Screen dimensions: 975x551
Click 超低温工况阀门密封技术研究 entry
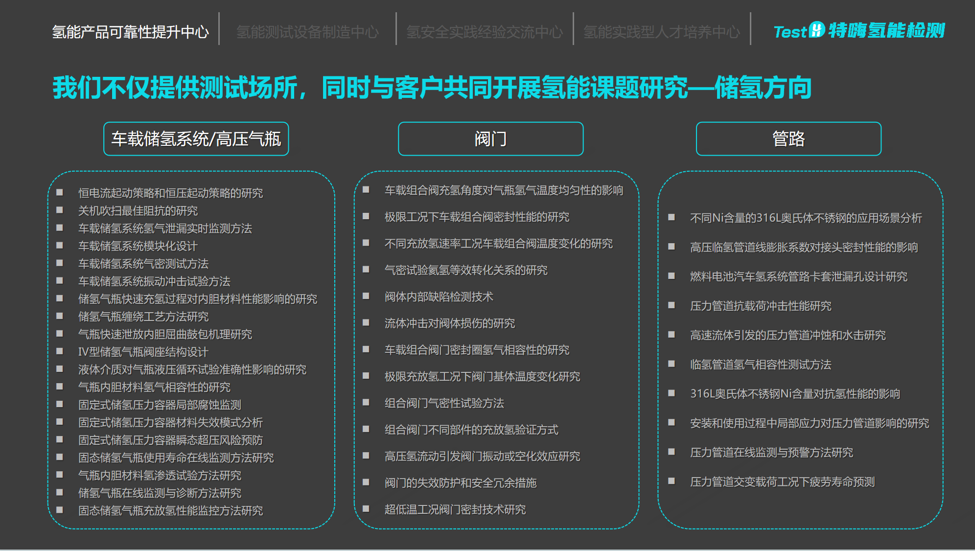(x=455, y=509)
